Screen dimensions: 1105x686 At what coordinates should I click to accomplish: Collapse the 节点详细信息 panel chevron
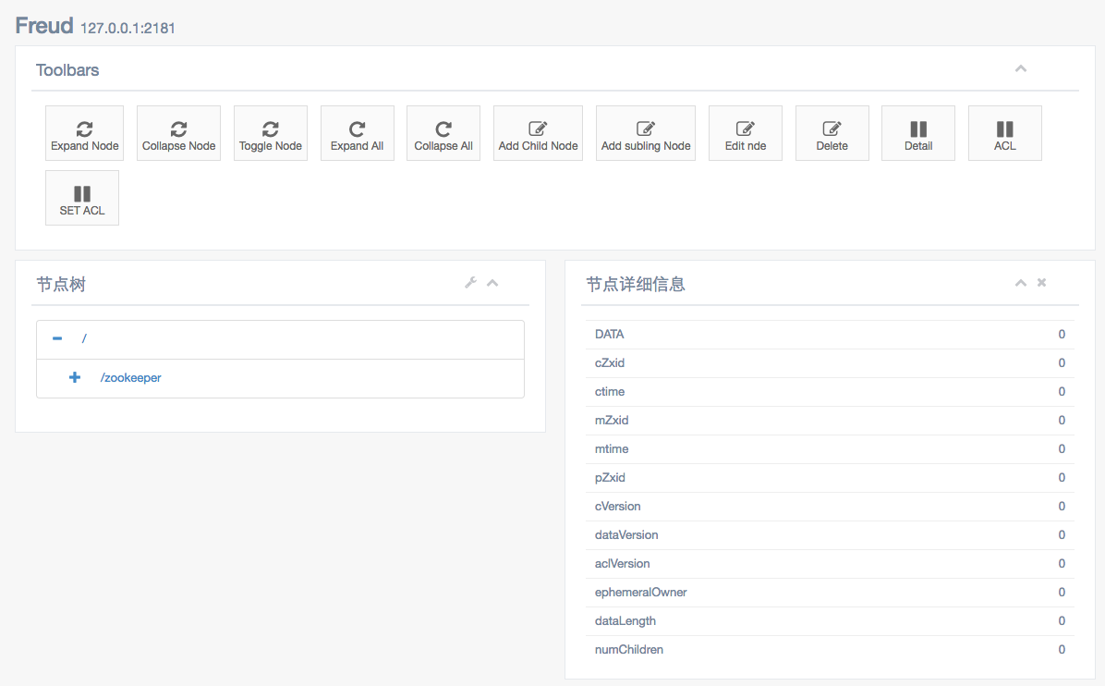point(1021,283)
